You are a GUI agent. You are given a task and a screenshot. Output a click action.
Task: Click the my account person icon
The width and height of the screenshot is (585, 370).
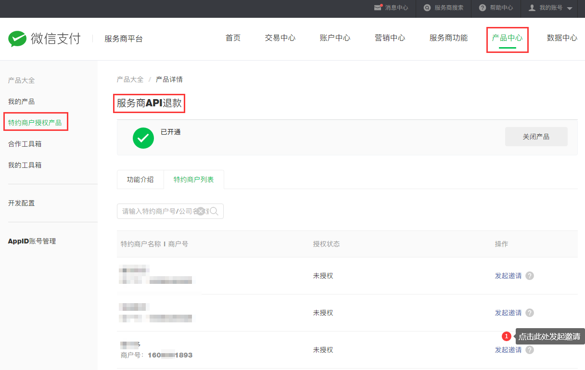tap(532, 8)
